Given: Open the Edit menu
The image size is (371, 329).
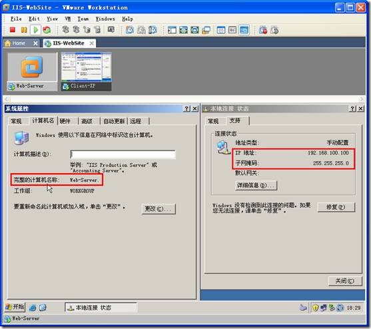Looking at the screenshot, I should pyautogui.click(x=34, y=19).
